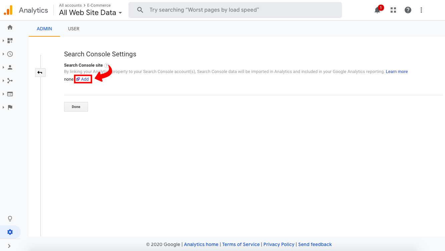The width and height of the screenshot is (445, 251).
Task: Click the Discover lightbulb icon
Action: pos(10,218)
